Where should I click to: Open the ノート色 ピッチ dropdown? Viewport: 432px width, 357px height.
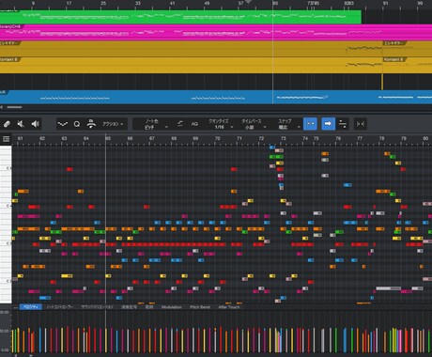(x=156, y=124)
